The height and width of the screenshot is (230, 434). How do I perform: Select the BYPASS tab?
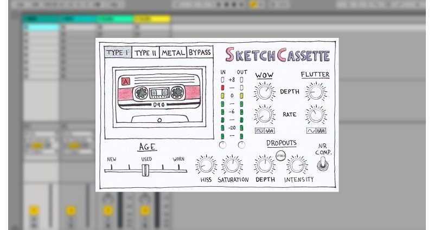tap(200, 52)
